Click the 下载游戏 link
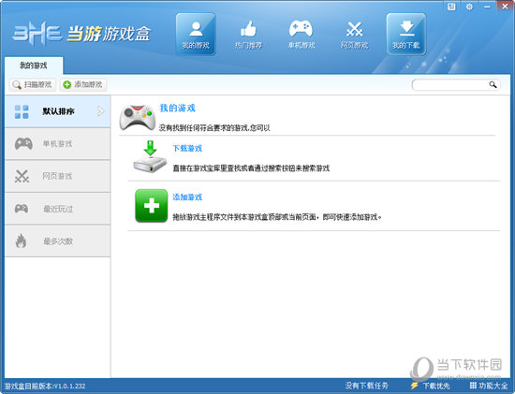The width and height of the screenshot is (515, 394). 187,149
